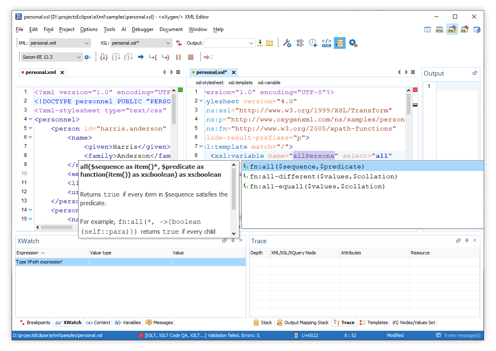Viewport: 496px width, 351px height.
Task: Open the Output file combo box
Action: 229,43
